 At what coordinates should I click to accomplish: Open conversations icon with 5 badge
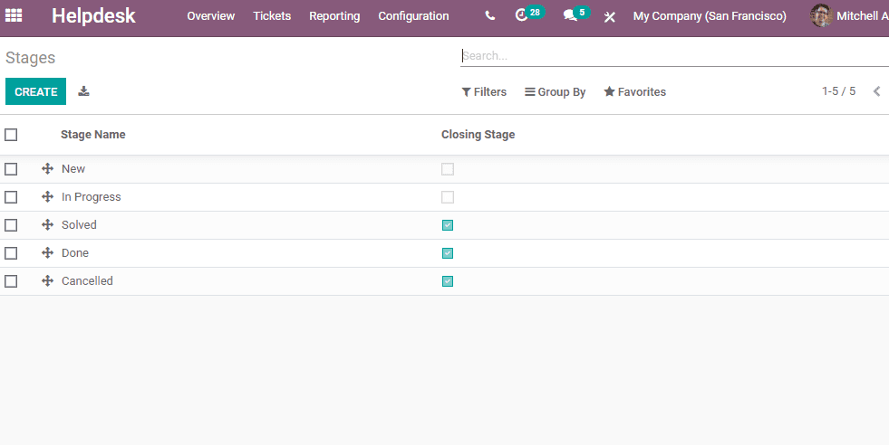coord(576,14)
